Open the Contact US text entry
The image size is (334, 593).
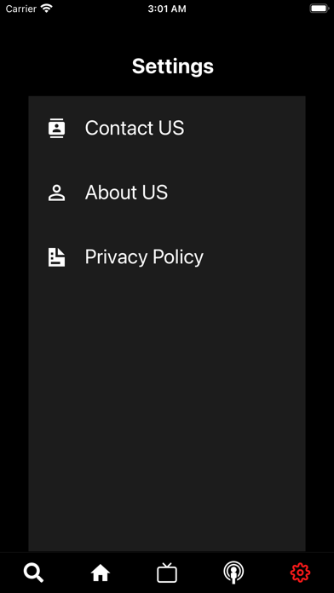(x=135, y=128)
